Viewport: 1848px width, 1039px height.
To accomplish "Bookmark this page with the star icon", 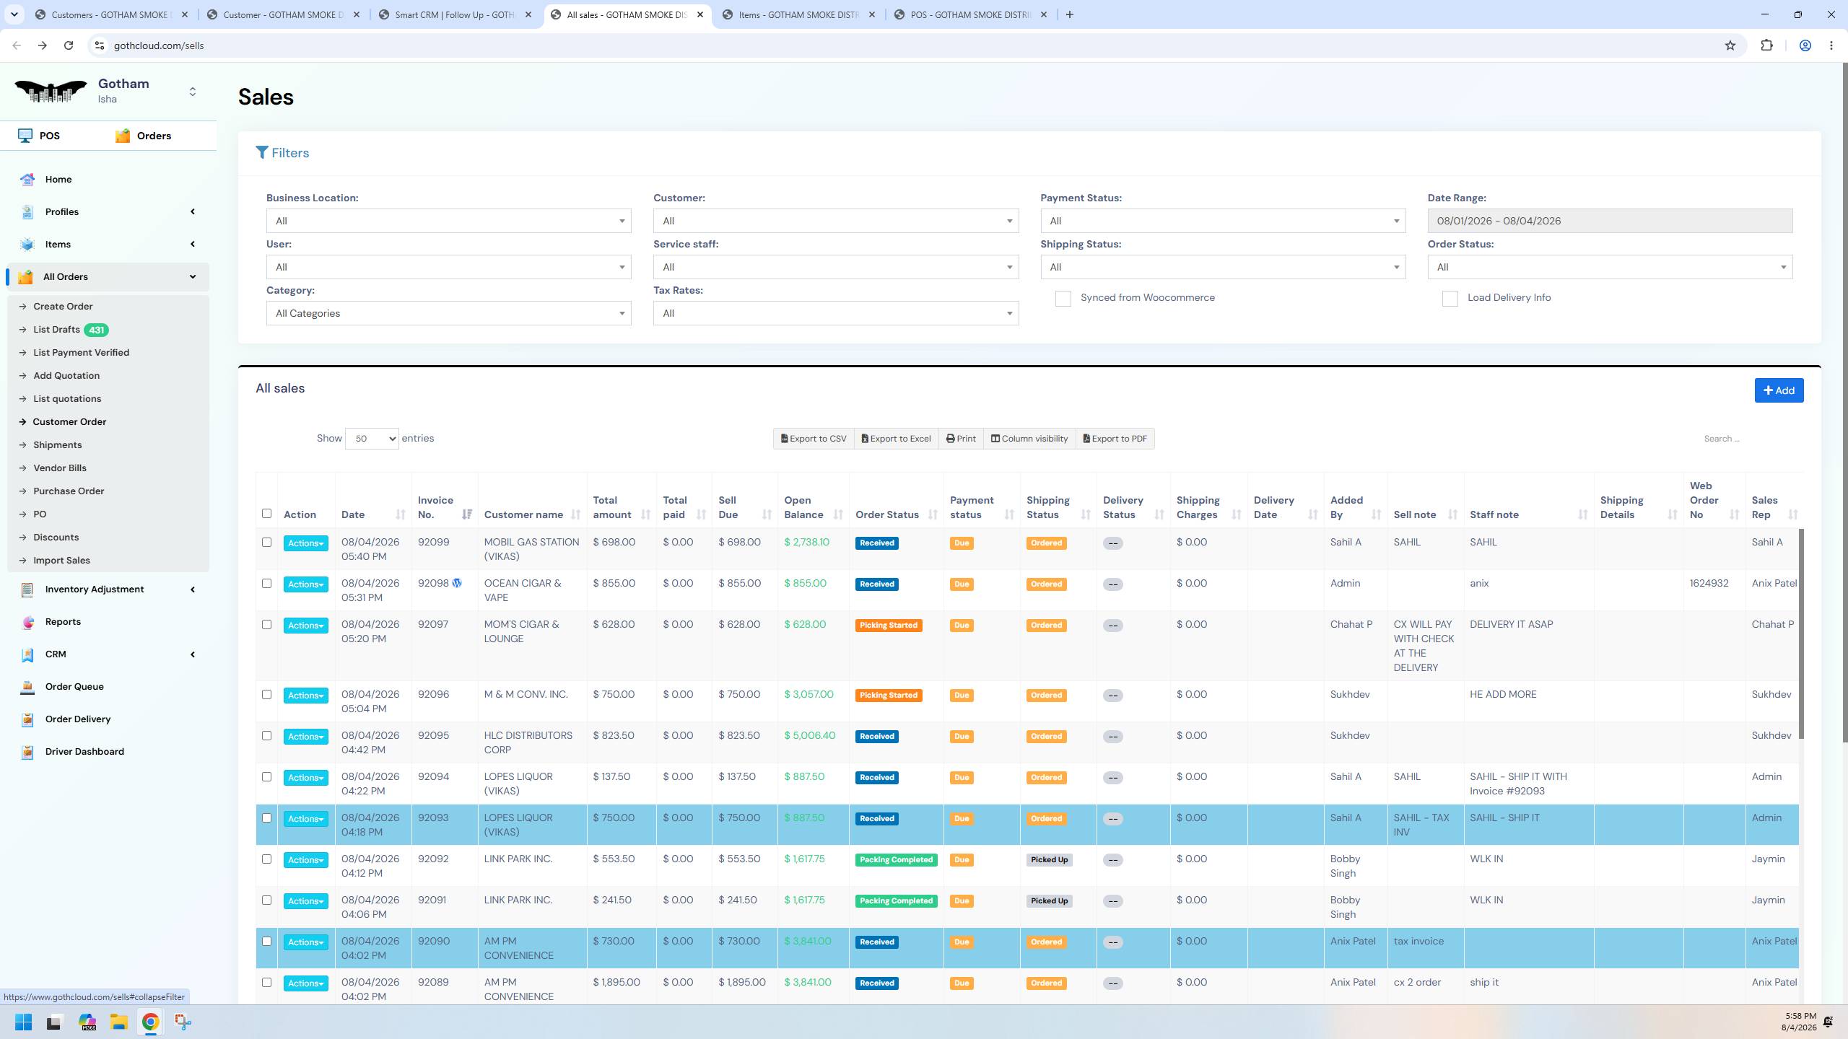I will pyautogui.click(x=1730, y=45).
